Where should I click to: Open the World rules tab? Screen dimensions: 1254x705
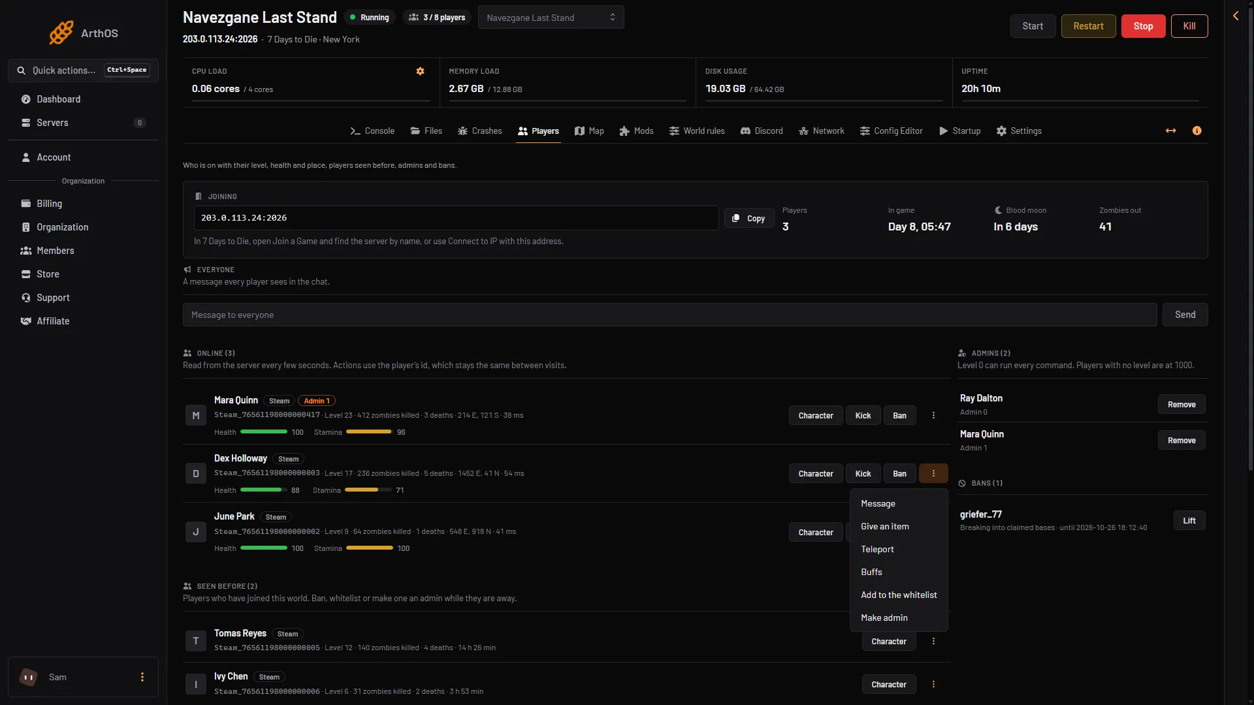[697, 131]
